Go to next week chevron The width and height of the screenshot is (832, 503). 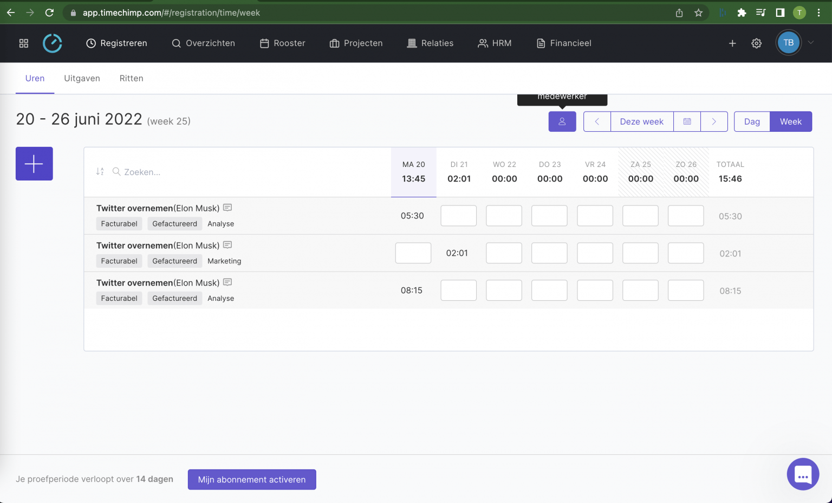[714, 121]
